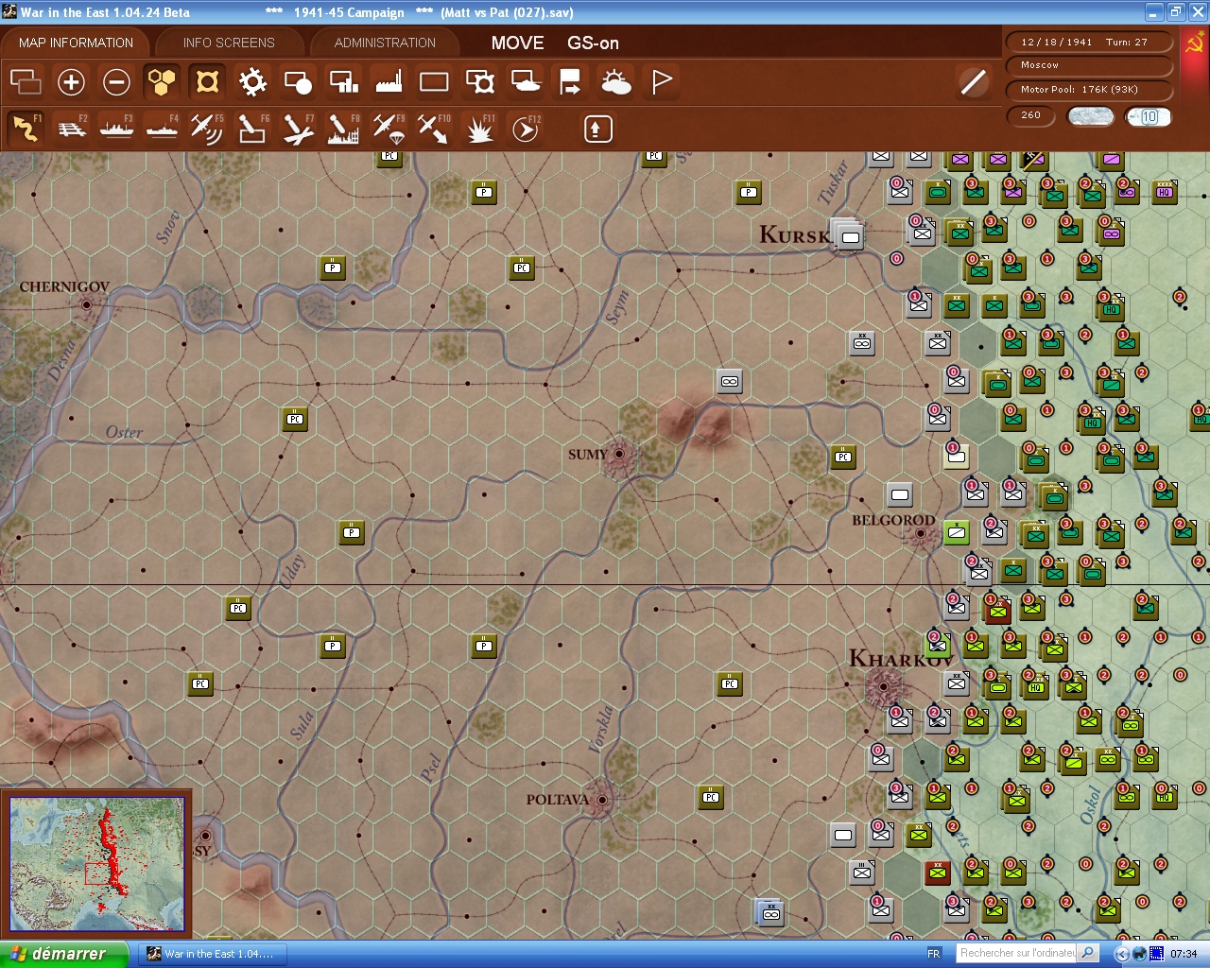
Task: Click the rectangle with hex-ring icon
Action: pos(479,82)
